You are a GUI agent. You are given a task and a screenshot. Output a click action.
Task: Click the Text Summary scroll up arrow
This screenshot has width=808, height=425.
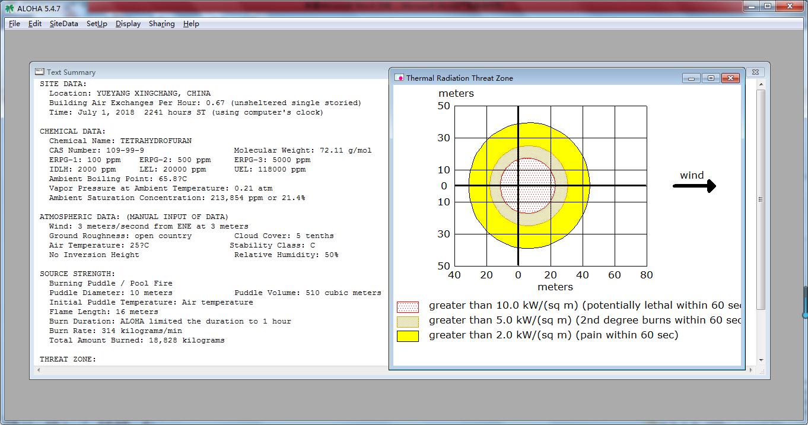(761, 85)
